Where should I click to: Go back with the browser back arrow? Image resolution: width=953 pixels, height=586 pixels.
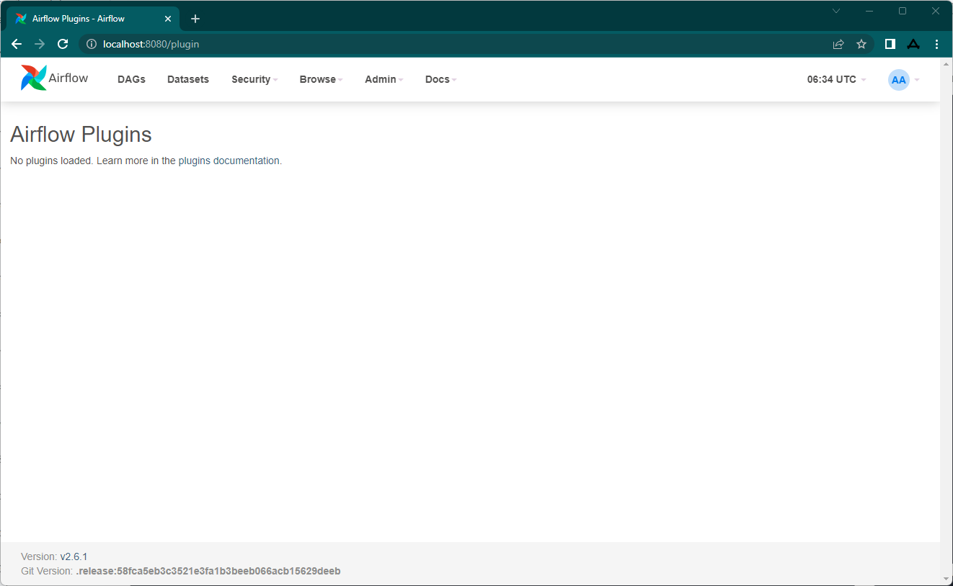click(x=17, y=44)
